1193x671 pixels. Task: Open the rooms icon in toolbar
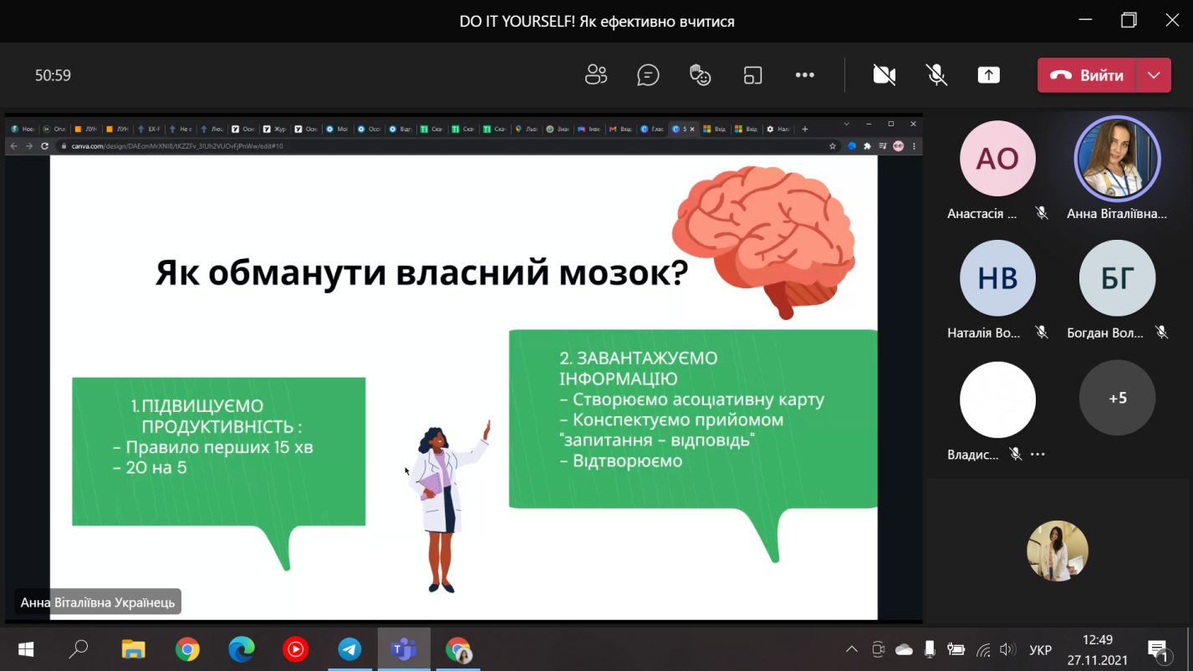pos(752,75)
